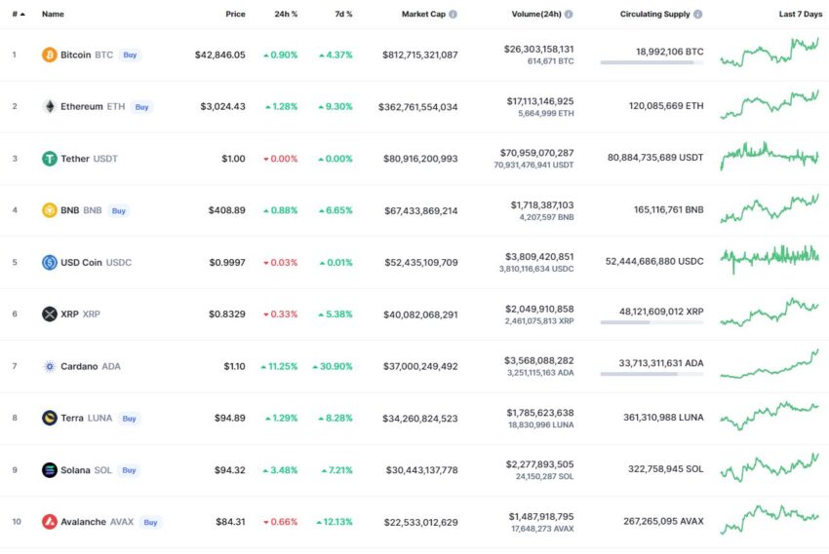
Task: Click the XRP coin logo
Action: click(49, 314)
